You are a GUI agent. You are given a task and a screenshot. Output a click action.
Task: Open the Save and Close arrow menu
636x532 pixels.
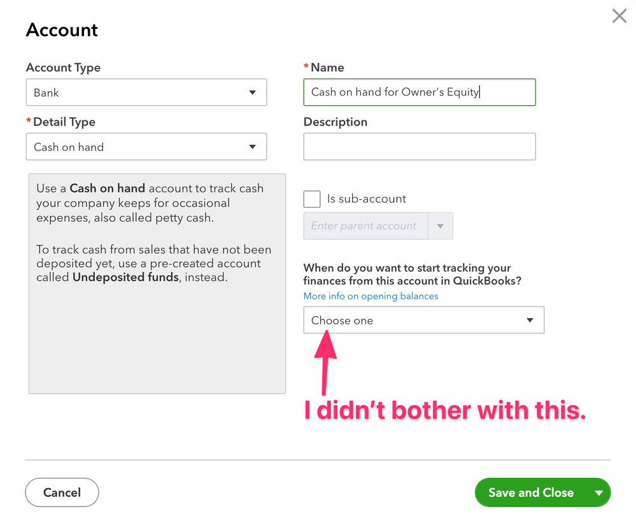point(599,492)
